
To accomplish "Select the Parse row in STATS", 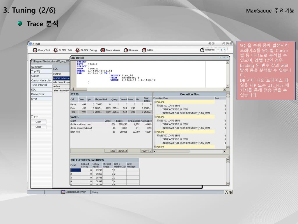I will point(111,104).
